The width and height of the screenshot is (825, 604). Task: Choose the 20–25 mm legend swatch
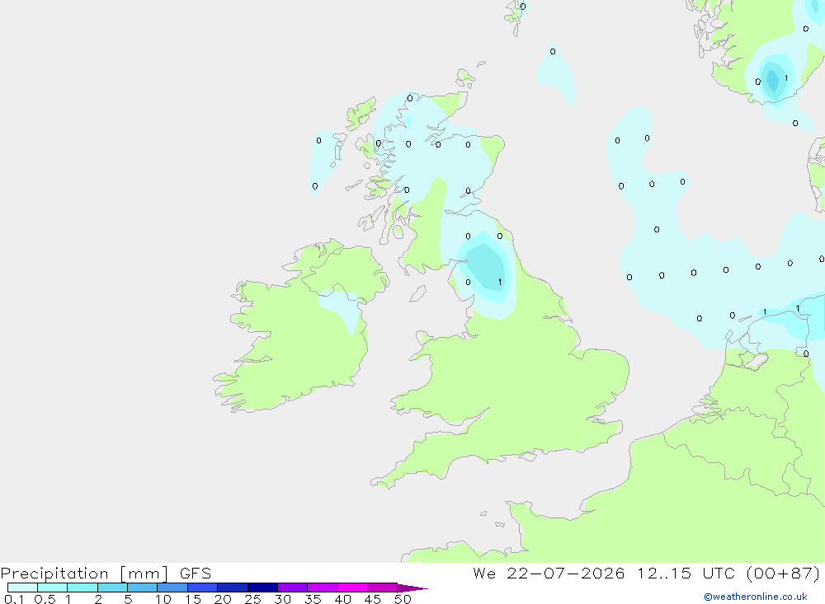[233, 588]
